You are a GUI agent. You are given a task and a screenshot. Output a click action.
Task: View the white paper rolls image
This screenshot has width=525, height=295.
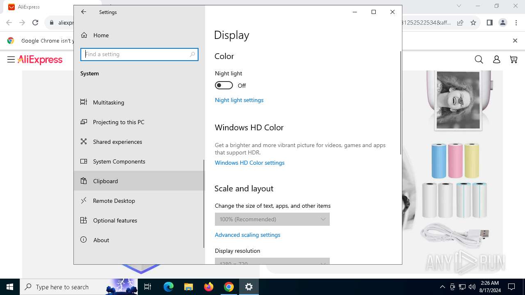pos(454,200)
